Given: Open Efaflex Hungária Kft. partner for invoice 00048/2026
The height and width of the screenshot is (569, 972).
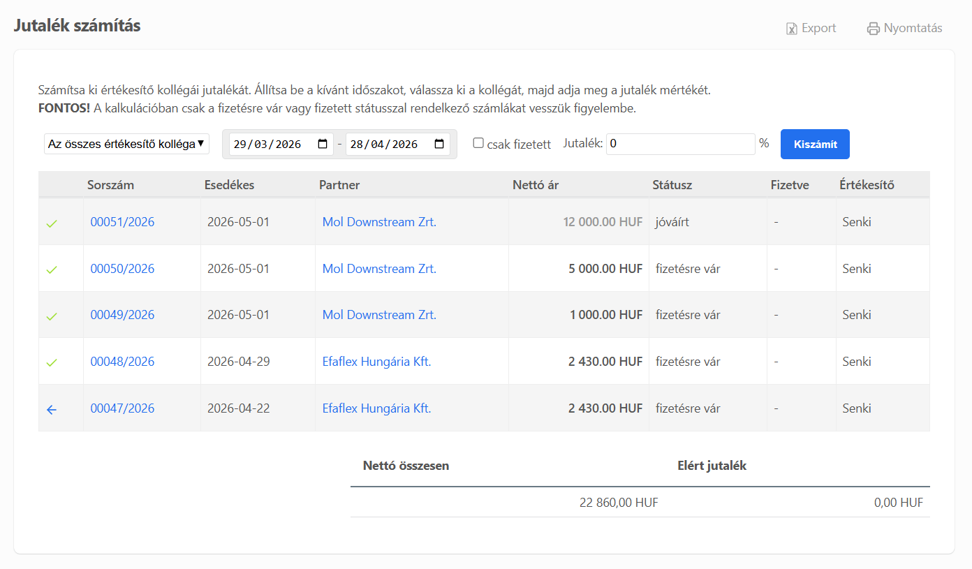Looking at the screenshot, I should click(376, 362).
